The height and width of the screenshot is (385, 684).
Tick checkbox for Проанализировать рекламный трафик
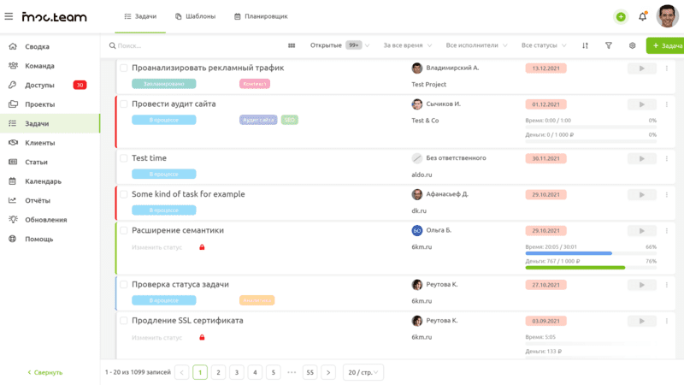124,68
